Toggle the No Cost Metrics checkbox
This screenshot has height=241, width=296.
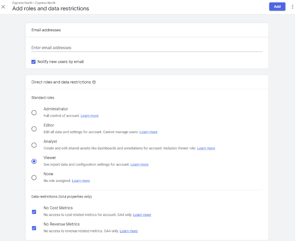coord(34,212)
